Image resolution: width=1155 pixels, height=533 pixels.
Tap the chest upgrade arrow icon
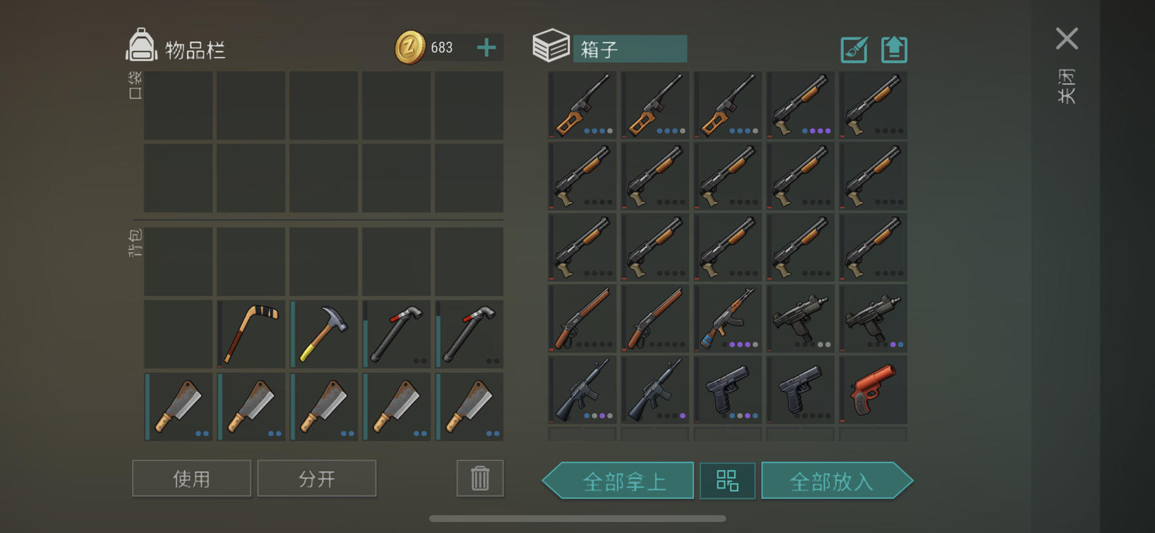[x=894, y=50]
